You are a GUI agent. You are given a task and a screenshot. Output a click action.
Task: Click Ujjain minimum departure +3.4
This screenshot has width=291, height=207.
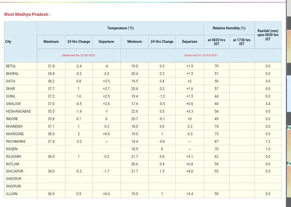coord(189,194)
